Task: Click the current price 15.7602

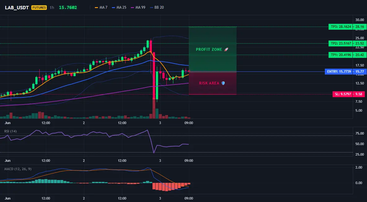Action: coord(68,7)
